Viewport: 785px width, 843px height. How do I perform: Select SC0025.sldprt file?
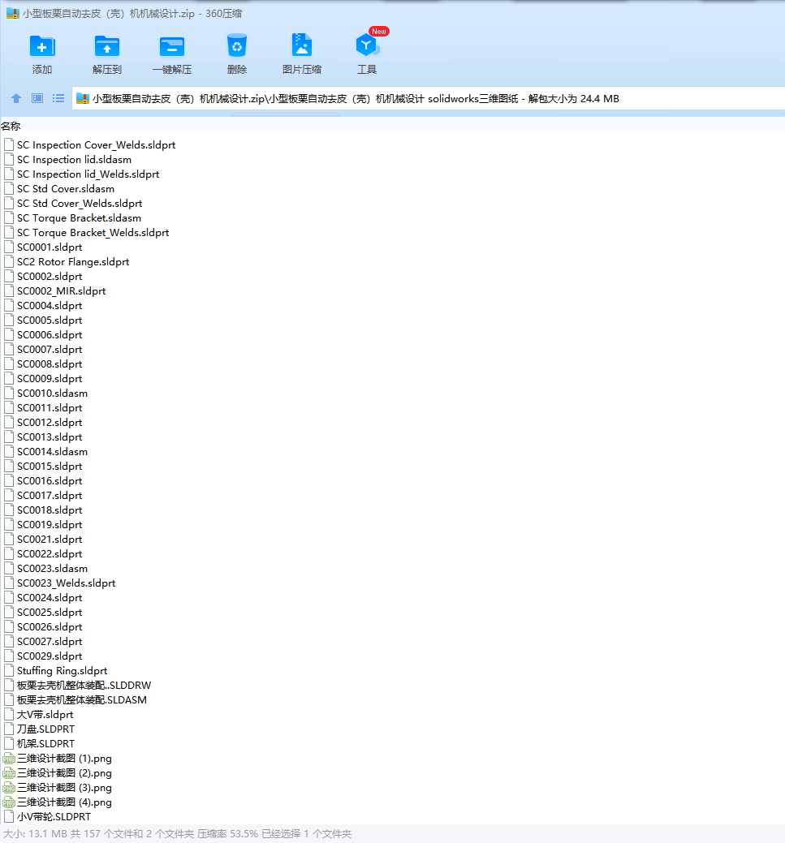(50, 613)
